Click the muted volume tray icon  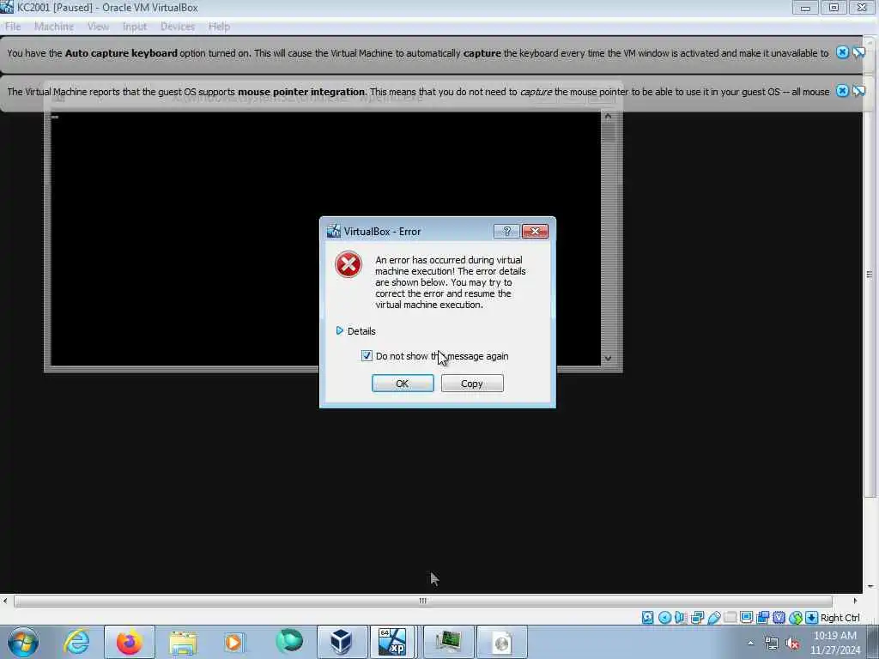pos(792,644)
